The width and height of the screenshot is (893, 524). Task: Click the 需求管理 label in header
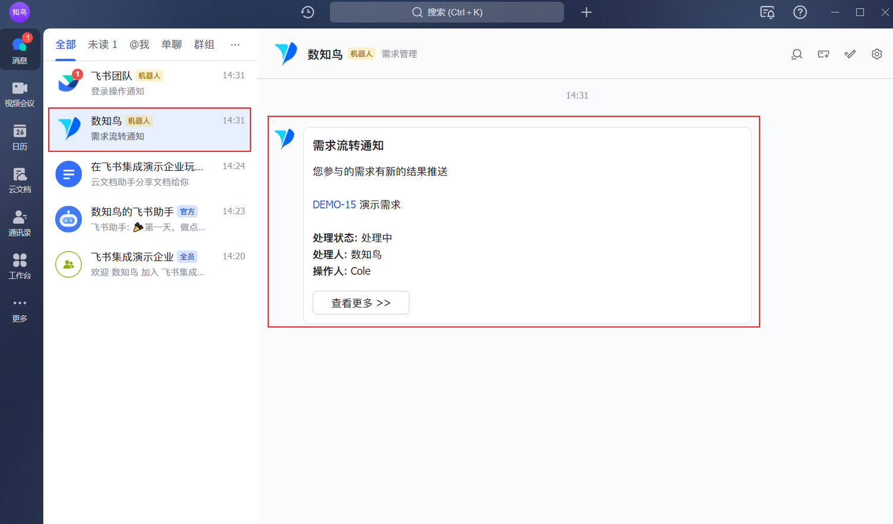click(x=399, y=54)
